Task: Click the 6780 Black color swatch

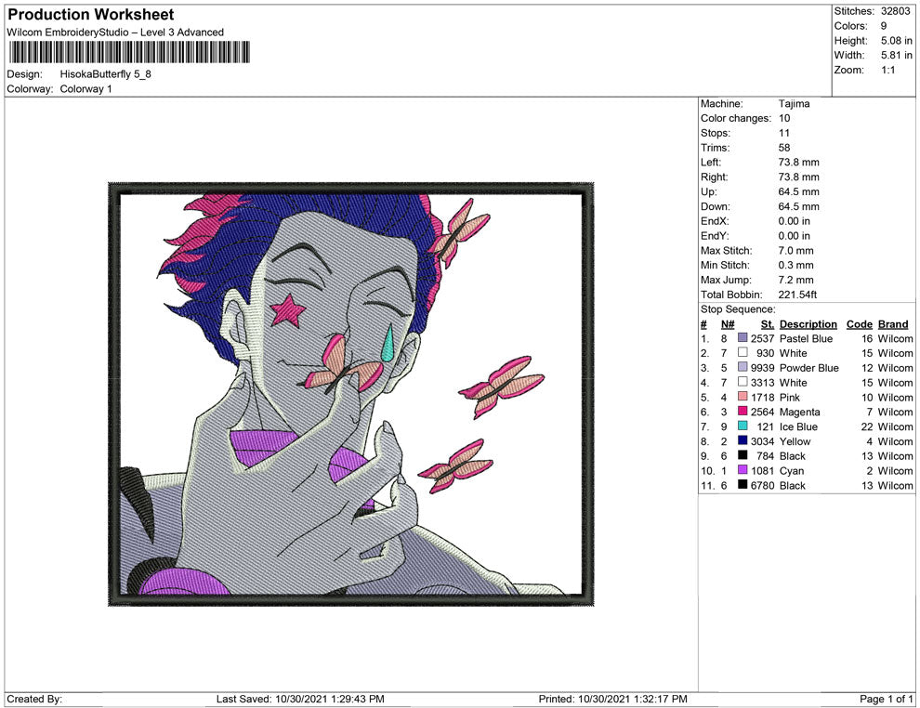Action: tap(743, 484)
